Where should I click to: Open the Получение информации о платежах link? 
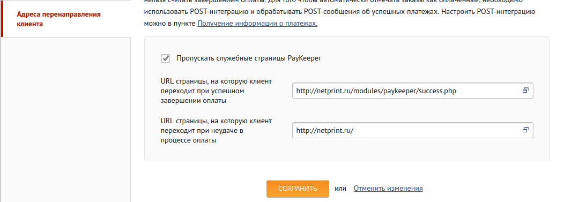(257, 24)
